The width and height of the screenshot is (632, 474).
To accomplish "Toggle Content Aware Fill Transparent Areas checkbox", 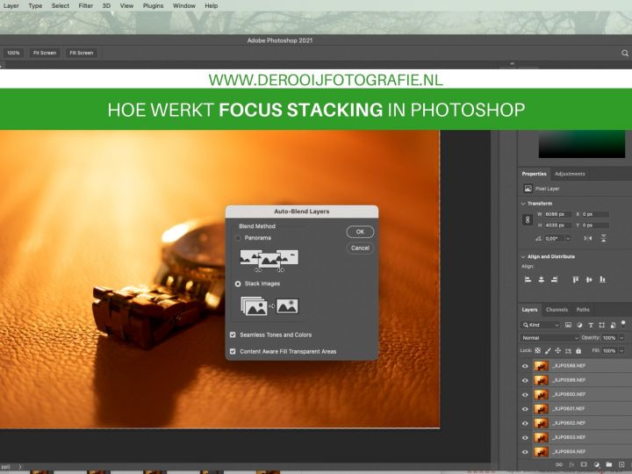I will pyautogui.click(x=233, y=351).
